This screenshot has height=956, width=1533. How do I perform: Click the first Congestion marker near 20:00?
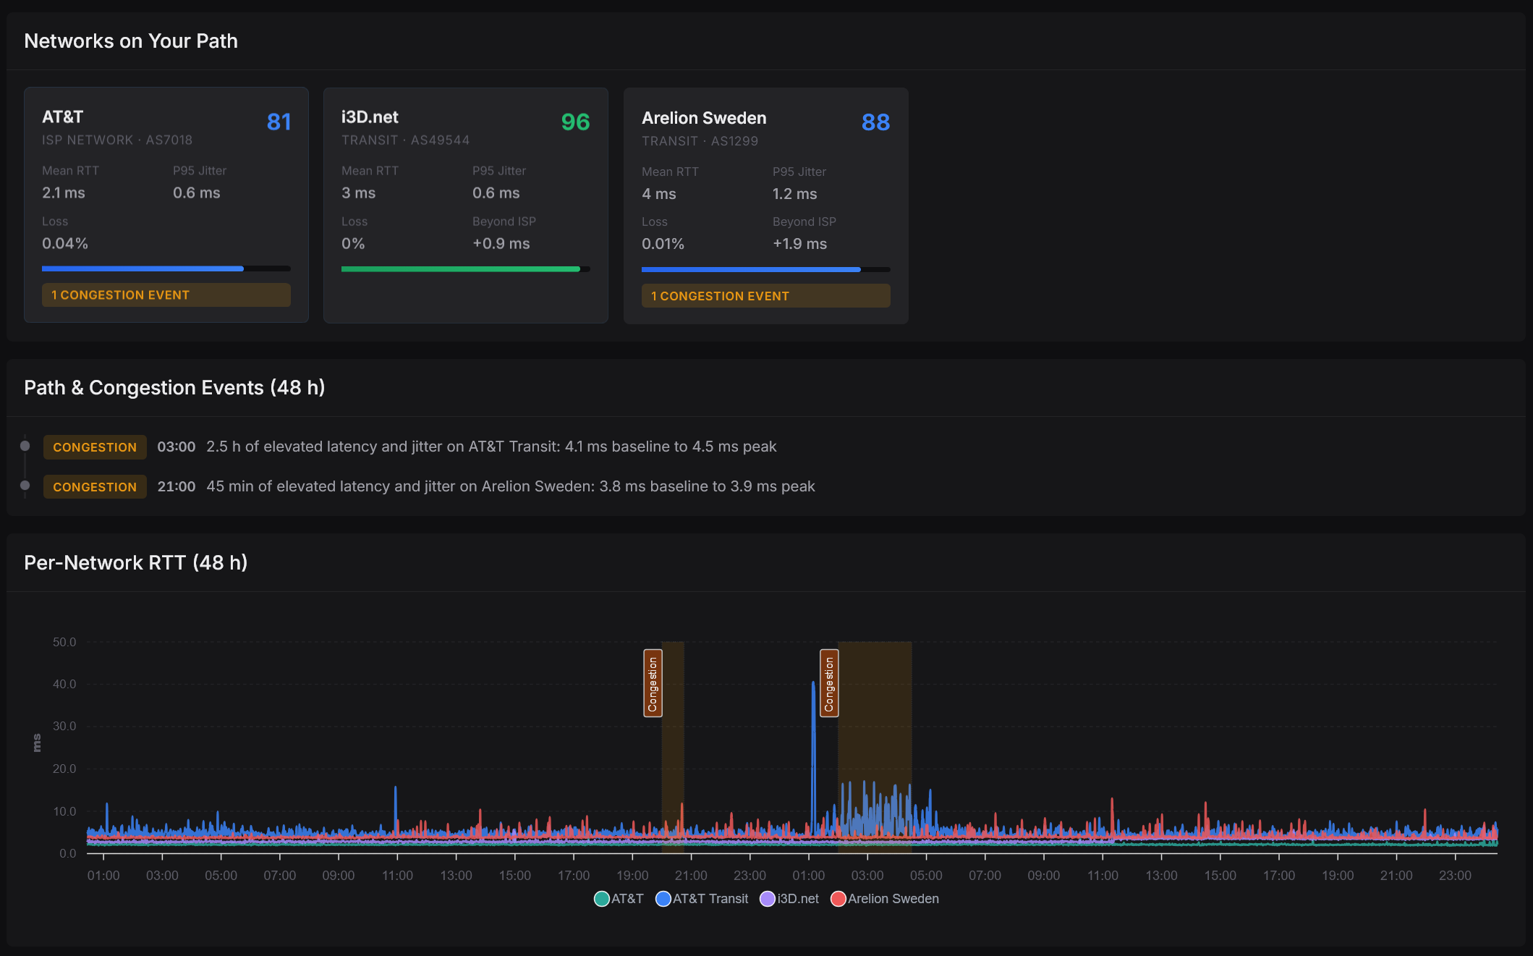click(x=653, y=683)
